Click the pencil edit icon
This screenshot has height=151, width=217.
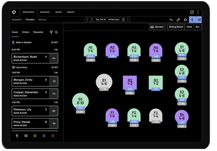coord(178,20)
